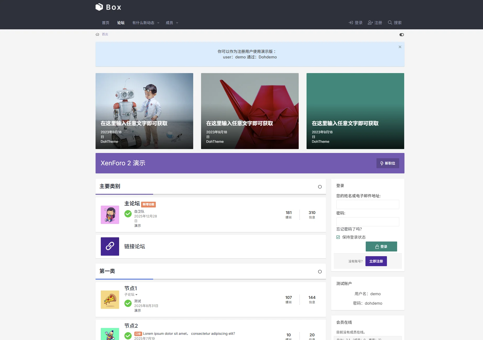The width and height of the screenshot is (483, 340).
Task: Click the 主论坛 node avatar icon
Action: click(110, 215)
